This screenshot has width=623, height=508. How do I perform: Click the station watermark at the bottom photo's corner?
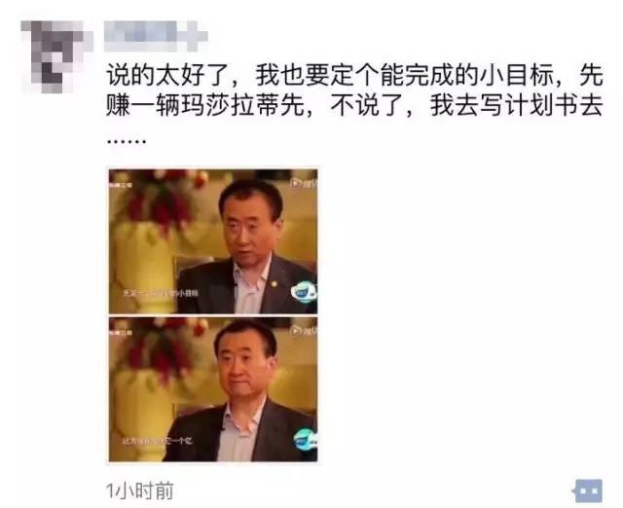click(121, 332)
